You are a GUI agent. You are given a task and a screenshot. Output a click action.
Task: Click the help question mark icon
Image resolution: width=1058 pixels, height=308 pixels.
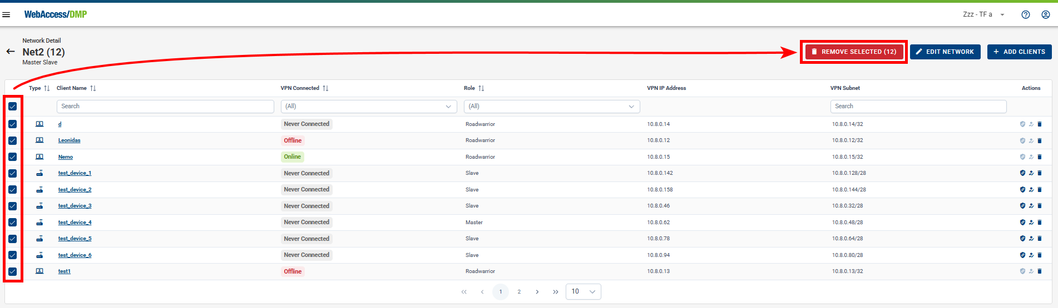coord(1026,14)
